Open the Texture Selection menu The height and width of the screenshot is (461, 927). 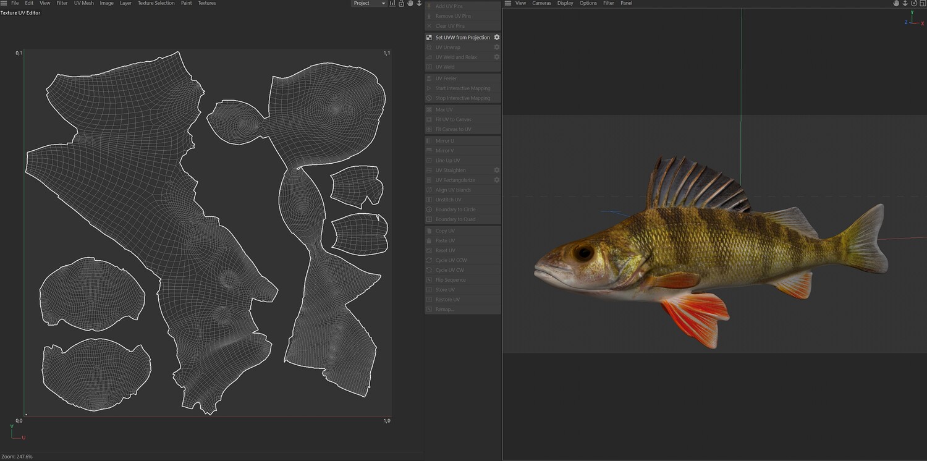pyautogui.click(x=156, y=3)
